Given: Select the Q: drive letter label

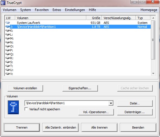Looking at the screenshot, I should (12, 54).
